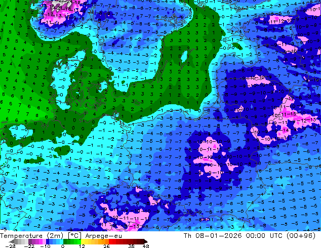Click the "[°C]" unit label
This screenshot has width=321, height=248.
[75, 236]
